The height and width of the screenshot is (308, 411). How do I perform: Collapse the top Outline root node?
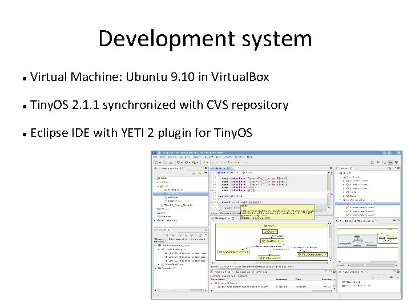[x=337, y=173]
